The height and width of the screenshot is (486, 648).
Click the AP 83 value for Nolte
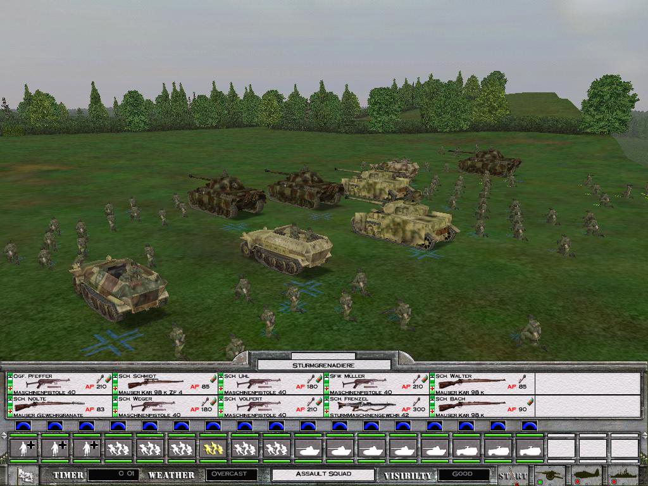point(95,409)
